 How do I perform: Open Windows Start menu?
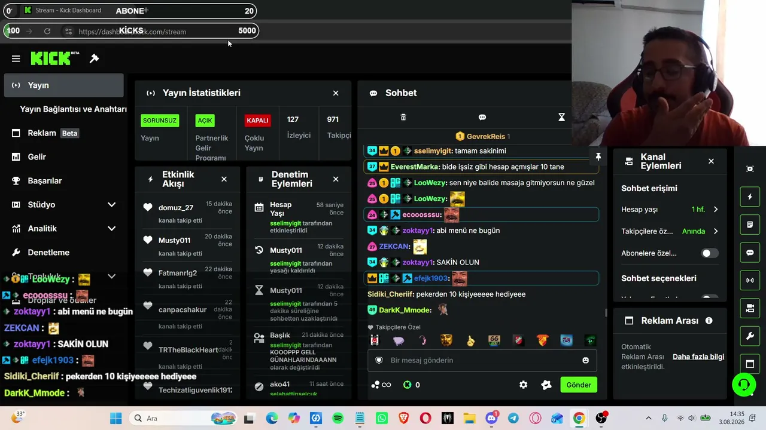click(115, 418)
